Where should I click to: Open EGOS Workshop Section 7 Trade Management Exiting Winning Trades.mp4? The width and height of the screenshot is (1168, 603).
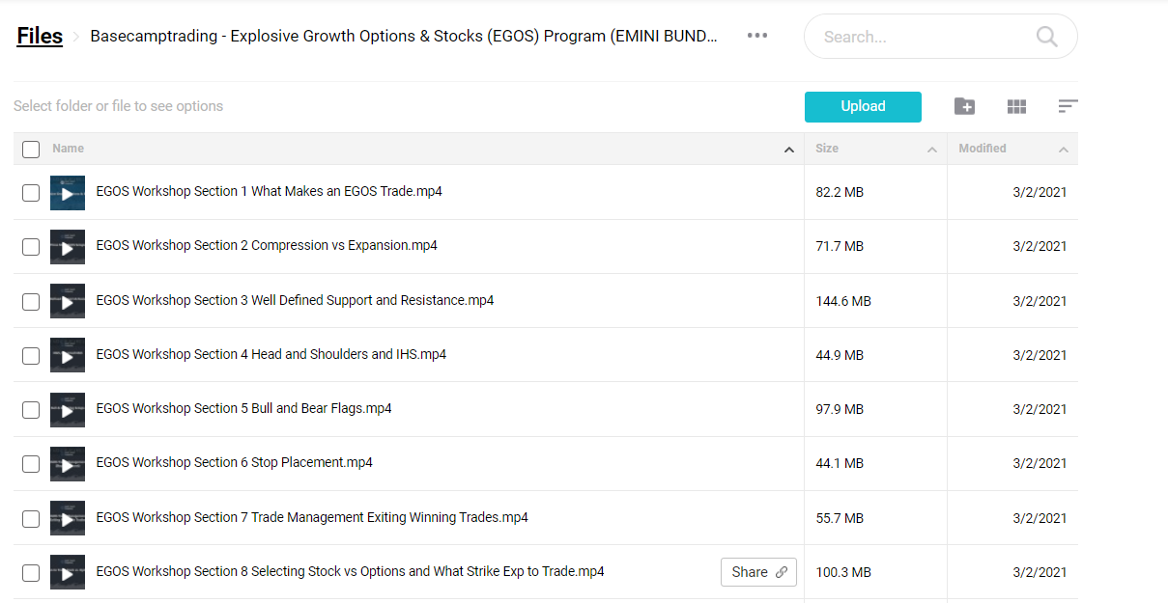click(312, 517)
